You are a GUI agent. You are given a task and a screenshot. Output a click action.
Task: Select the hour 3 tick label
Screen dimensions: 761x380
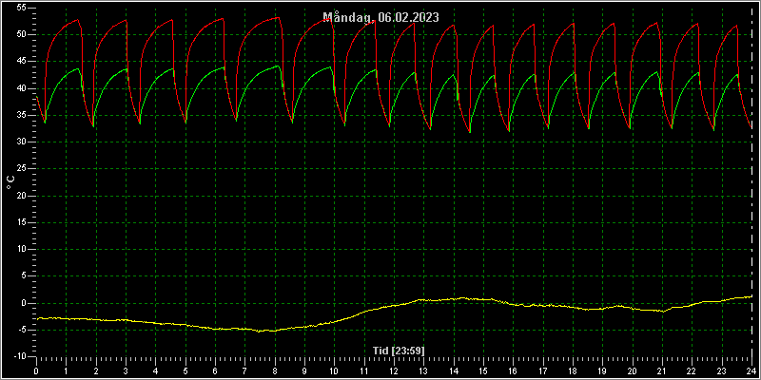coord(126,371)
